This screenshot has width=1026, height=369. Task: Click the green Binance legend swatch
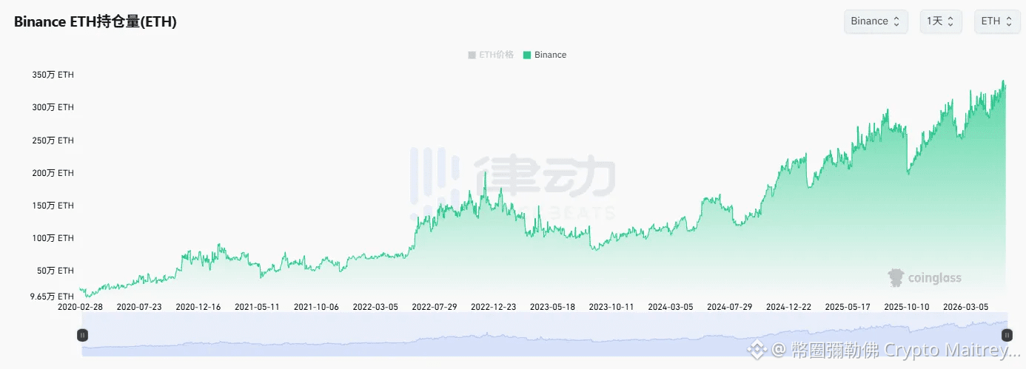527,55
